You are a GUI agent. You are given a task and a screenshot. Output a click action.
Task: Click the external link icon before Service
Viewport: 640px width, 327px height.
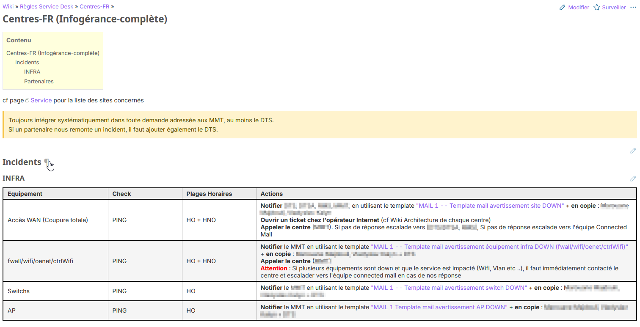(x=27, y=101)
